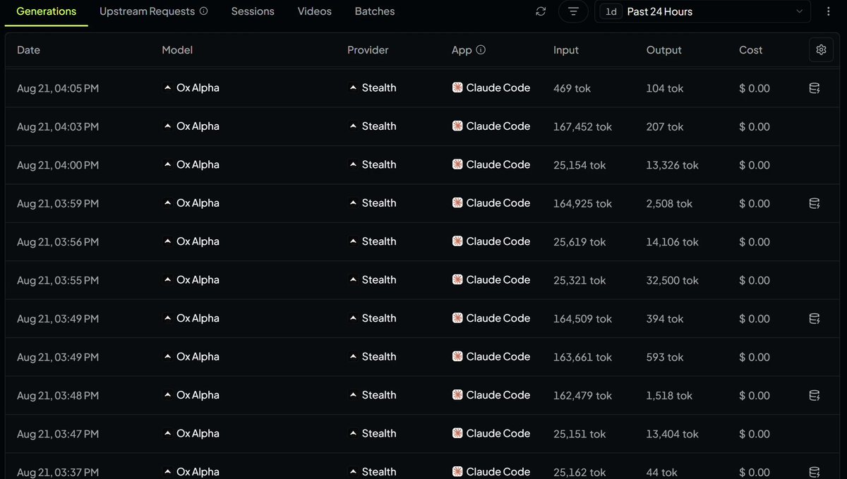Click the Provider column header
The width and height of the screenshot is (847, 479).
click(x=368, y=50)
